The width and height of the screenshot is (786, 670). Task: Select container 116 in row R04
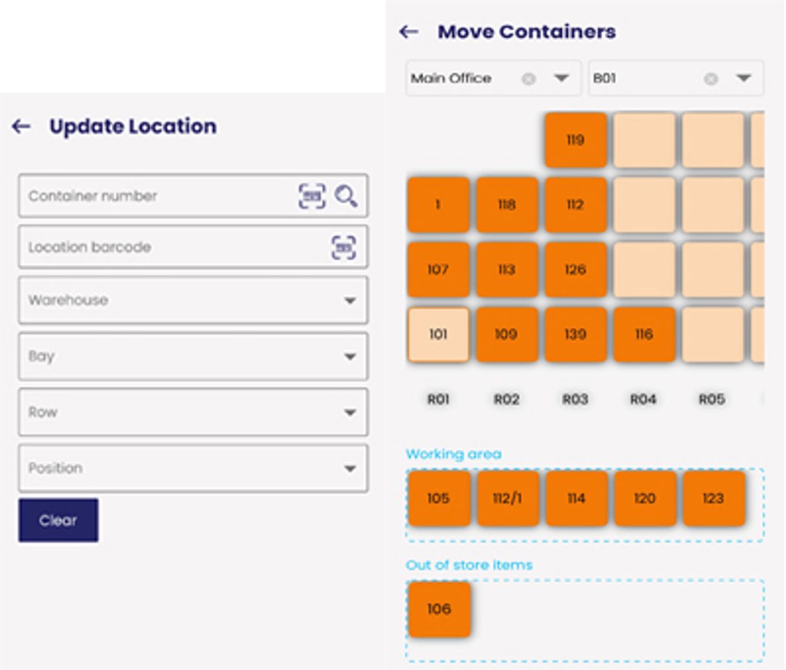coord(644,334)
